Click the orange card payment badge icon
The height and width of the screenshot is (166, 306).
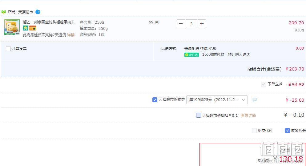33,28
